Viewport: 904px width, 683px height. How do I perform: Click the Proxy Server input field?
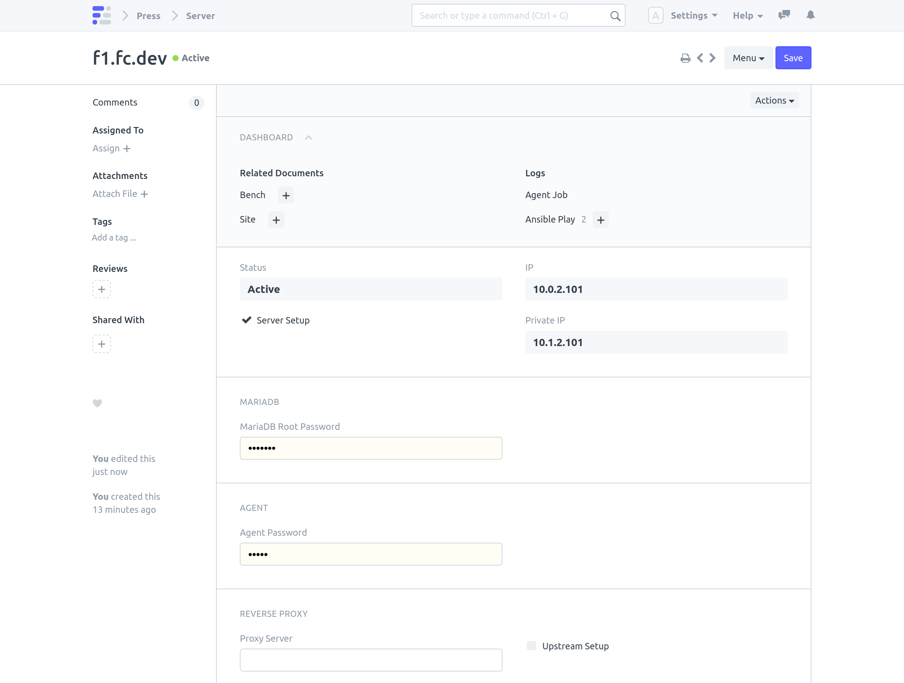371,660
